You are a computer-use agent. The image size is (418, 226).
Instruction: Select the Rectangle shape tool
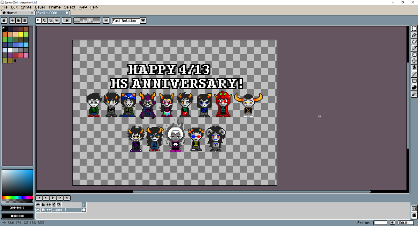pyautogui.click(x=414, y=81)
